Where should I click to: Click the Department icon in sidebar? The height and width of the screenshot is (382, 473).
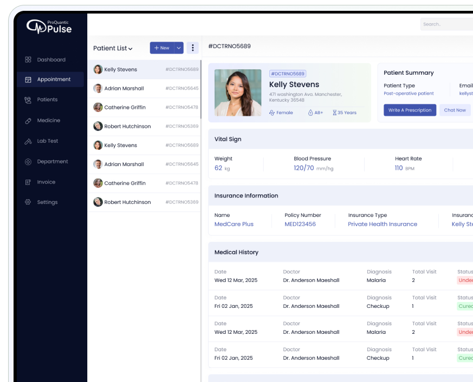point(28,162)
